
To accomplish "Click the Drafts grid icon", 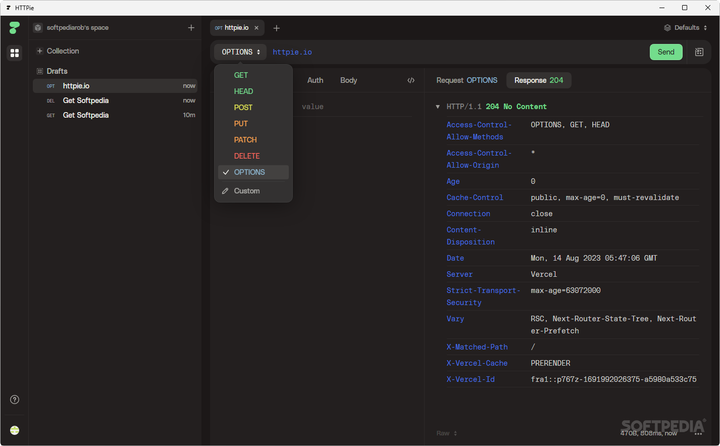I will click(40, 71).
